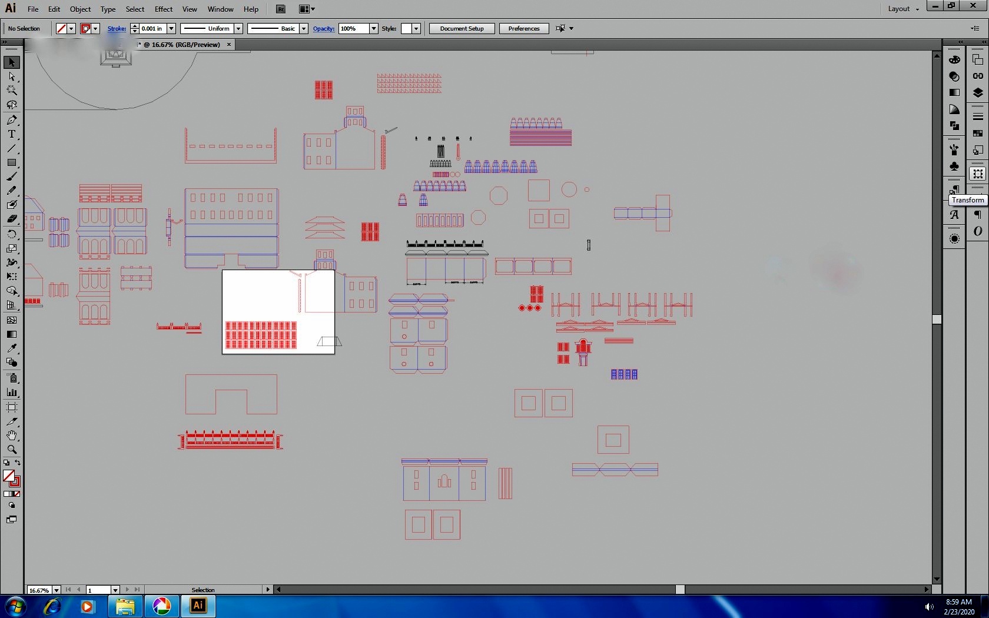Select the Hand tool
989x618 pixels.
(x=12, y=435)
